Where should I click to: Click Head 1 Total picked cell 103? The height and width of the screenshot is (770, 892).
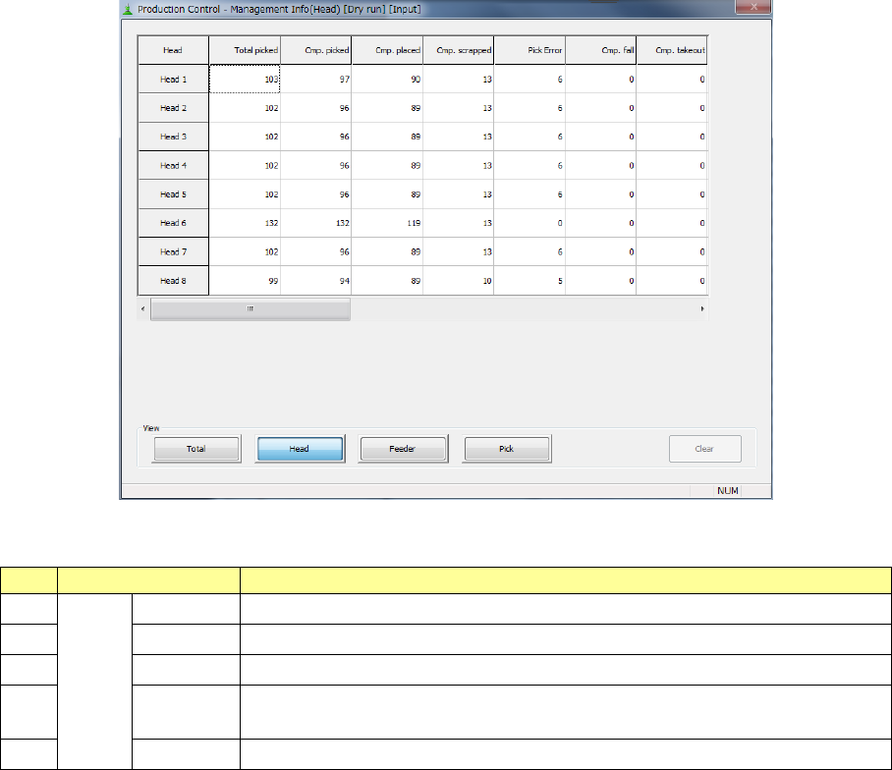245,79
